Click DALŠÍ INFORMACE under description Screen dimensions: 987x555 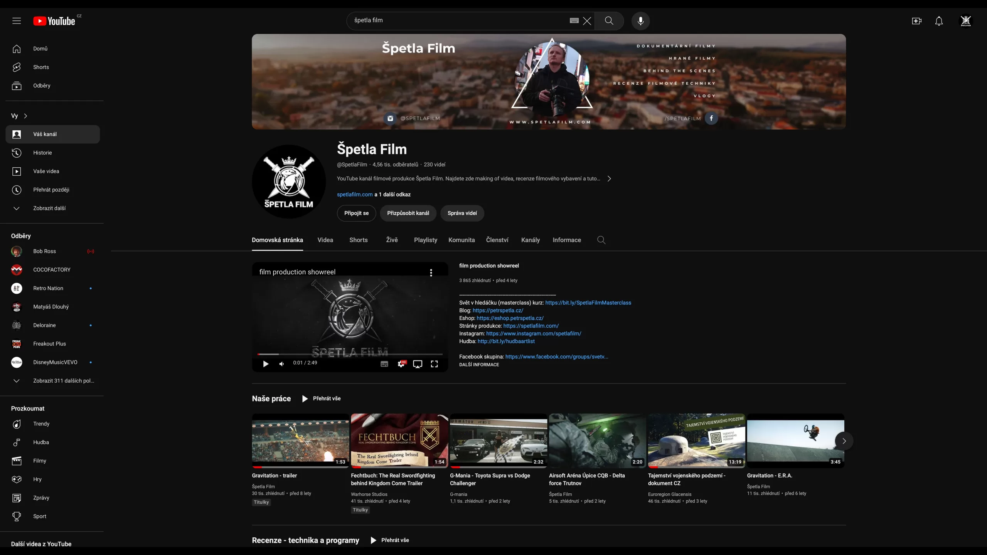pyautogui.click(x=479, y=365)
